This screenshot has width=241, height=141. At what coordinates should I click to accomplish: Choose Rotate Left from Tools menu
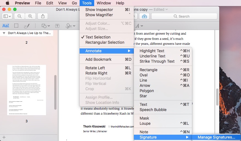click(95, 68)
